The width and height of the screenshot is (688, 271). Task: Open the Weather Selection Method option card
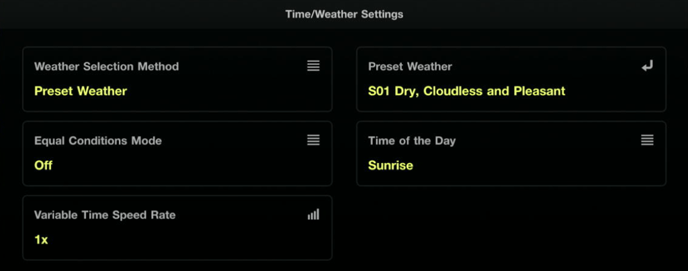tap(177, 79)
